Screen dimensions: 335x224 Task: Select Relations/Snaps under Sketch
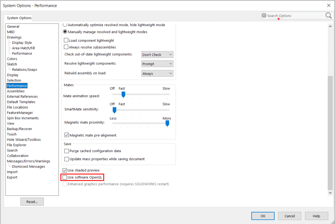pyautogui.click(x=25, y=70)
